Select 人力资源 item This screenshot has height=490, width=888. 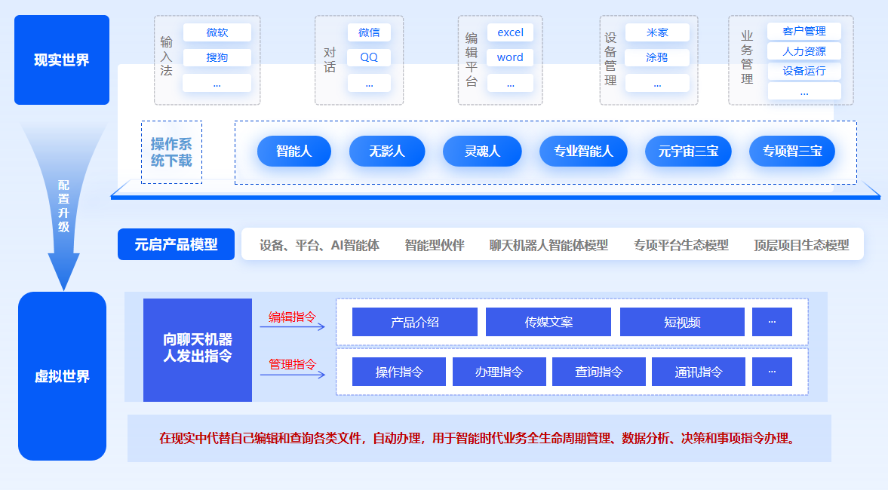[x=804, y=51]
